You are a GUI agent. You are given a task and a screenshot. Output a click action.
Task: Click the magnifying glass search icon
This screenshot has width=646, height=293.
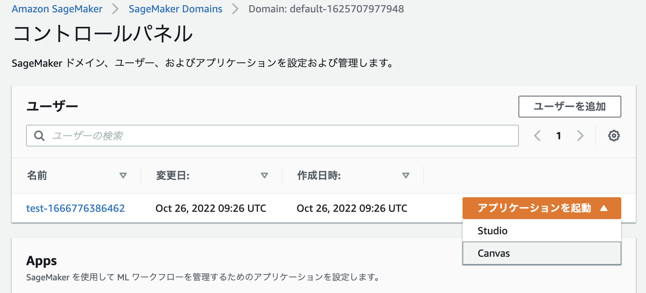click(39, 136)
